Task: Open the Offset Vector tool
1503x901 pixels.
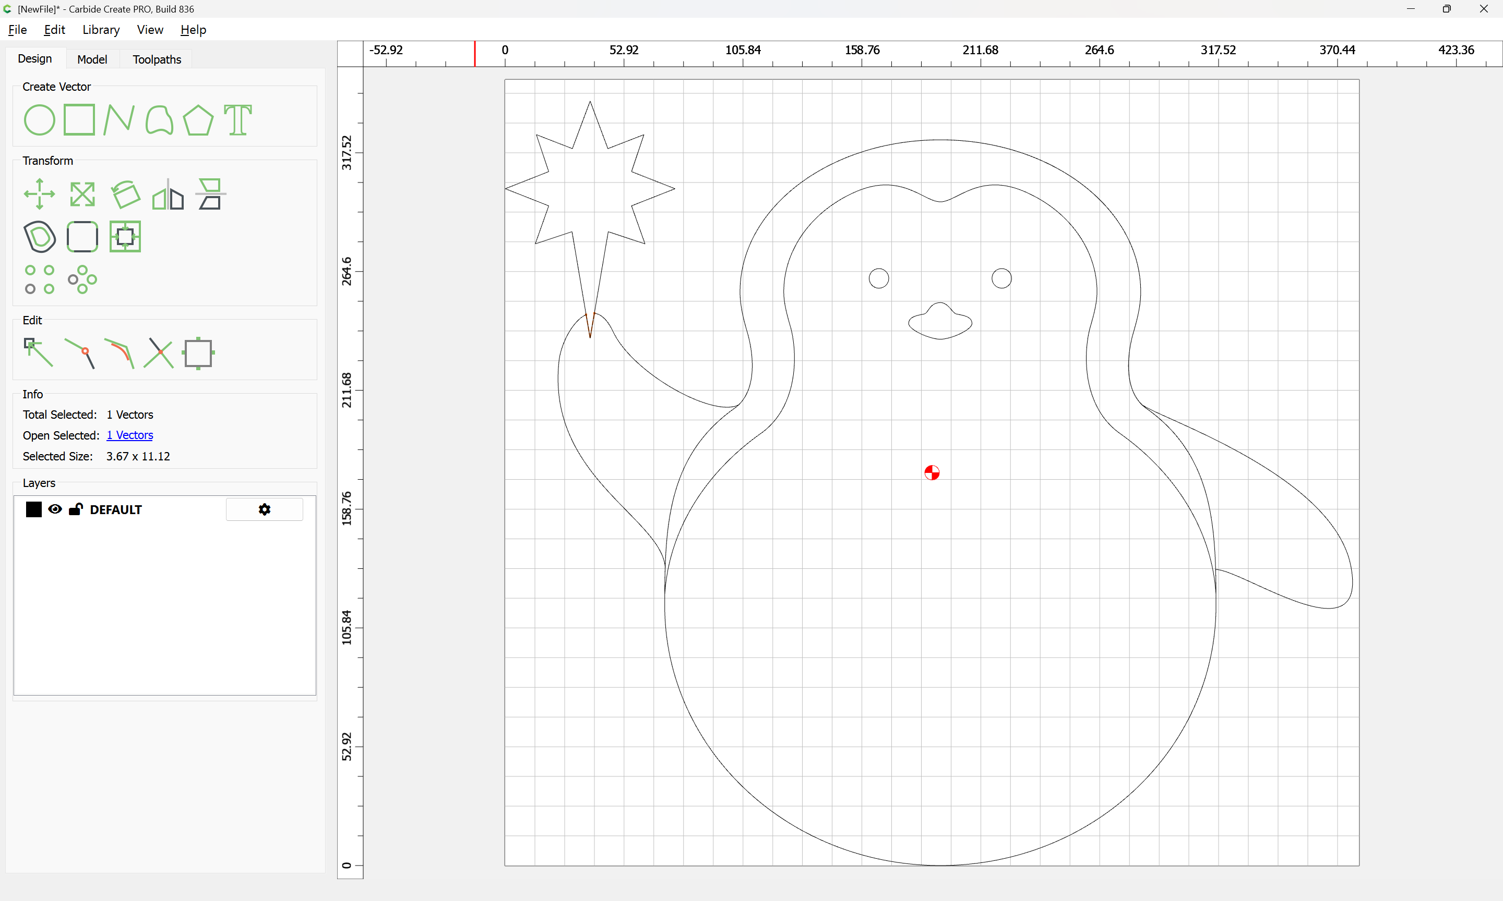Action: [39, 237]
